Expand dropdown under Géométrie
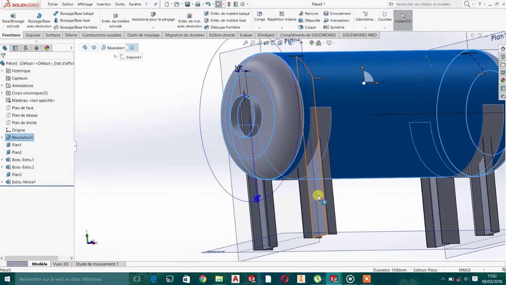506x285 pixels. click(365, 28)
